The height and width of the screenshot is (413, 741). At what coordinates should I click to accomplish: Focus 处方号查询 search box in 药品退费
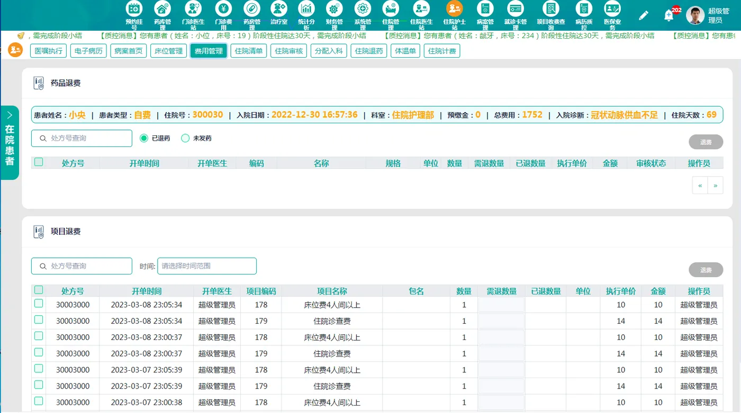coord(82,138)
